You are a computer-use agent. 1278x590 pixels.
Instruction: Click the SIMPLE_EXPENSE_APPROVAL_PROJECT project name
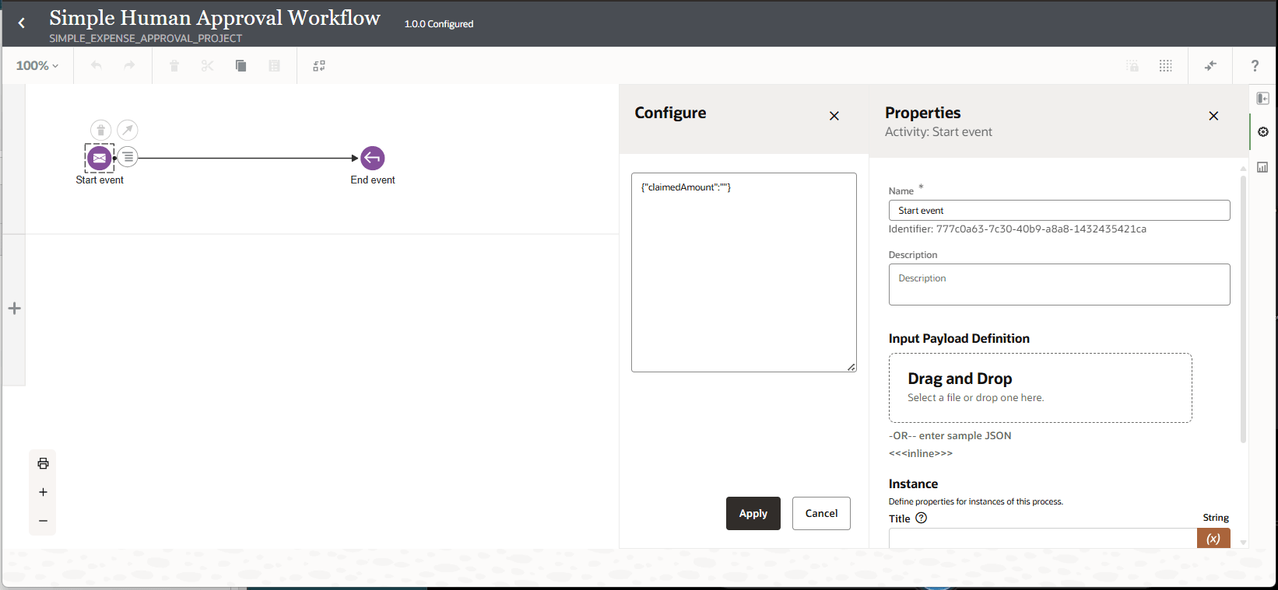click(x=146, y=38)
